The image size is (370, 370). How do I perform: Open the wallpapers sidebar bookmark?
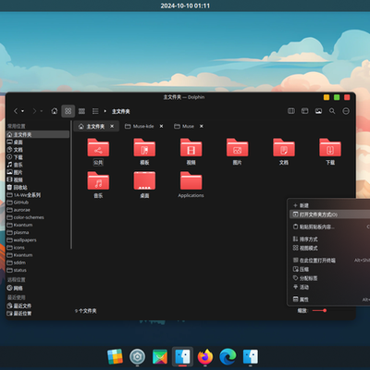point(38,240)
